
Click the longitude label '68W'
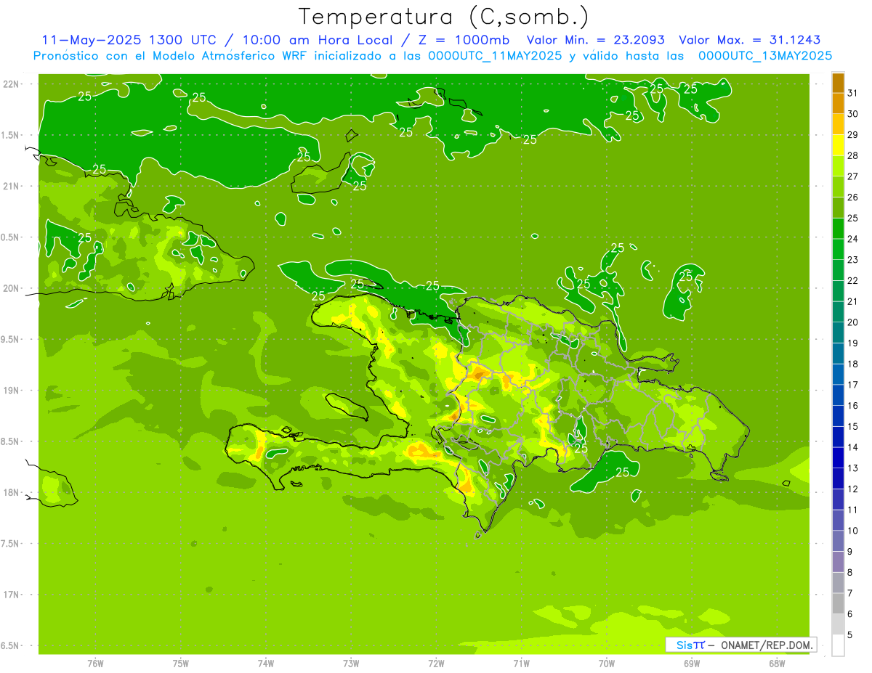tap(777, 663)
